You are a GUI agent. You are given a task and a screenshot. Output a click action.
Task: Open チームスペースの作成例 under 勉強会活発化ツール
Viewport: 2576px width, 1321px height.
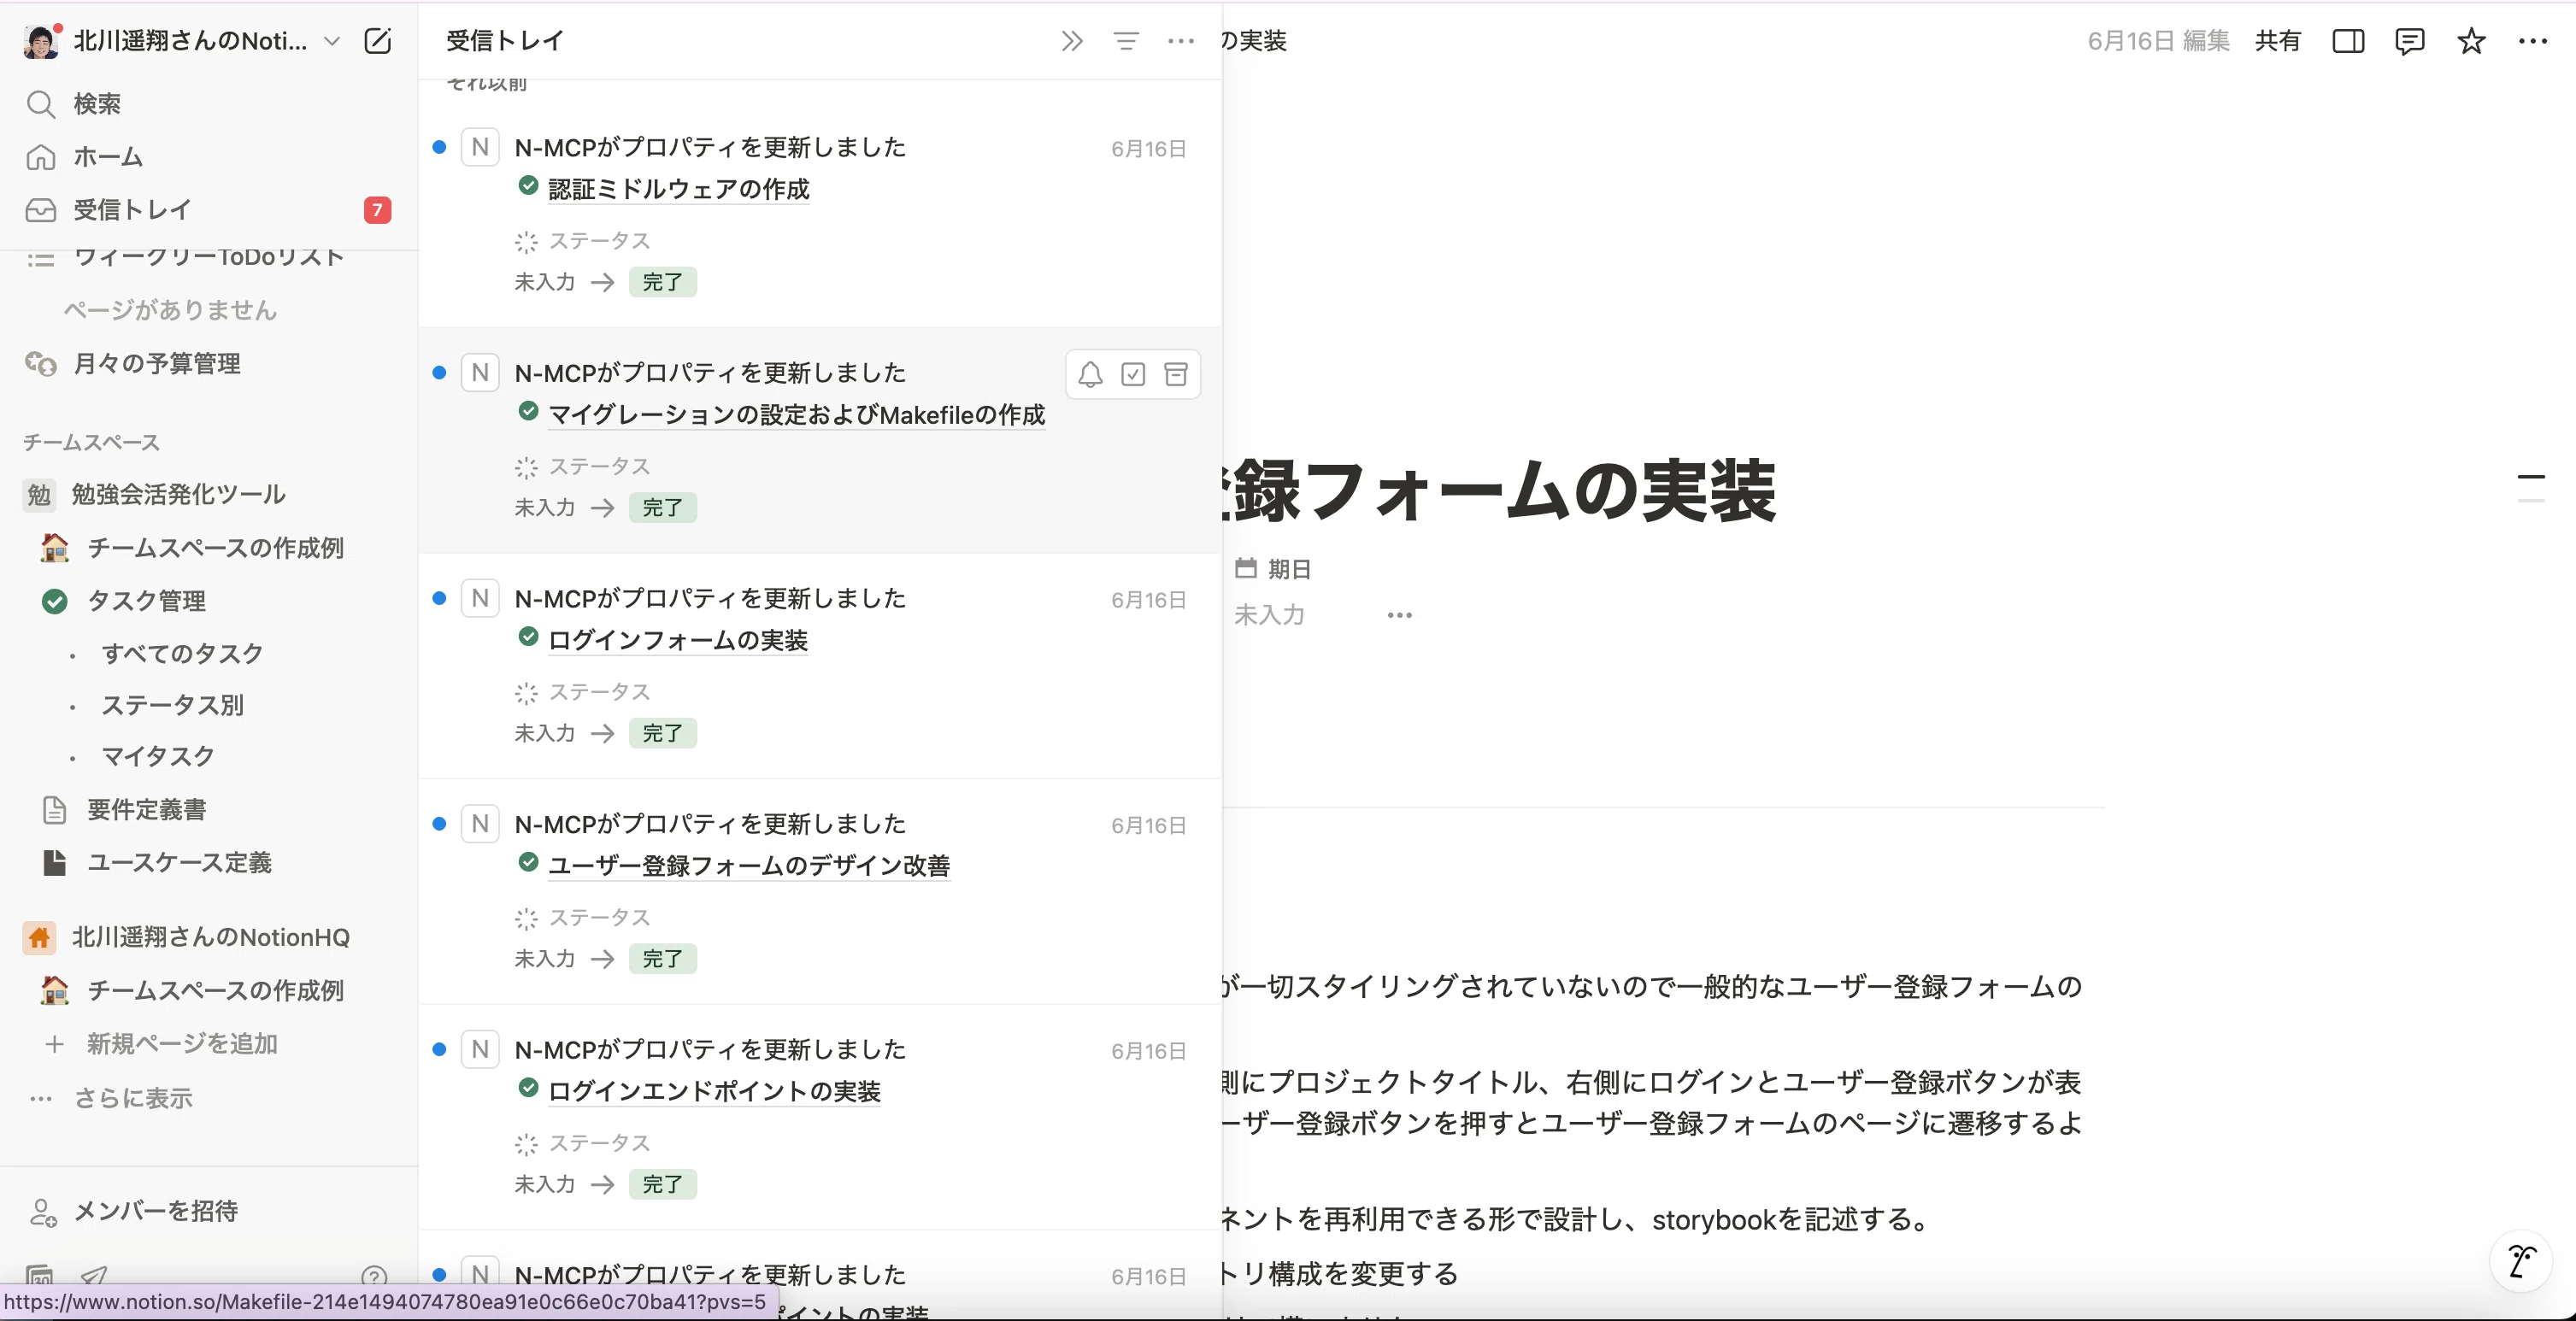(x=209, y=548)
